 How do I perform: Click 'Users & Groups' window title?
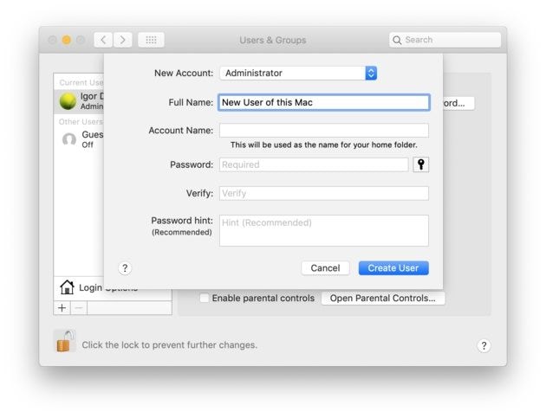[273, 40]
